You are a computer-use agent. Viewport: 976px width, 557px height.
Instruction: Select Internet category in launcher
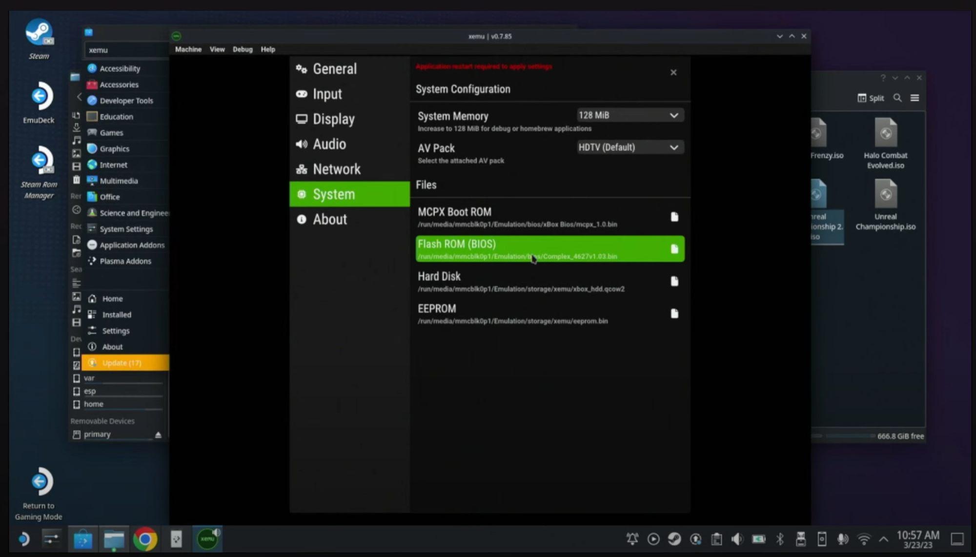(x=126, y=165)
